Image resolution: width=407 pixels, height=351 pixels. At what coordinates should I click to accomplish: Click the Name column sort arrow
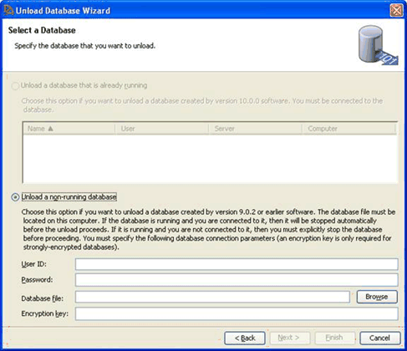point(50,129)
